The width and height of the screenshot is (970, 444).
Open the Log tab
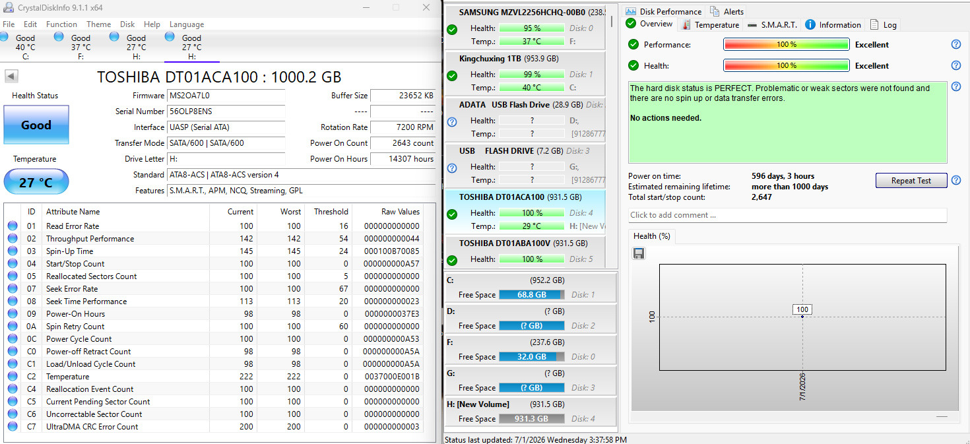point(883,25)
